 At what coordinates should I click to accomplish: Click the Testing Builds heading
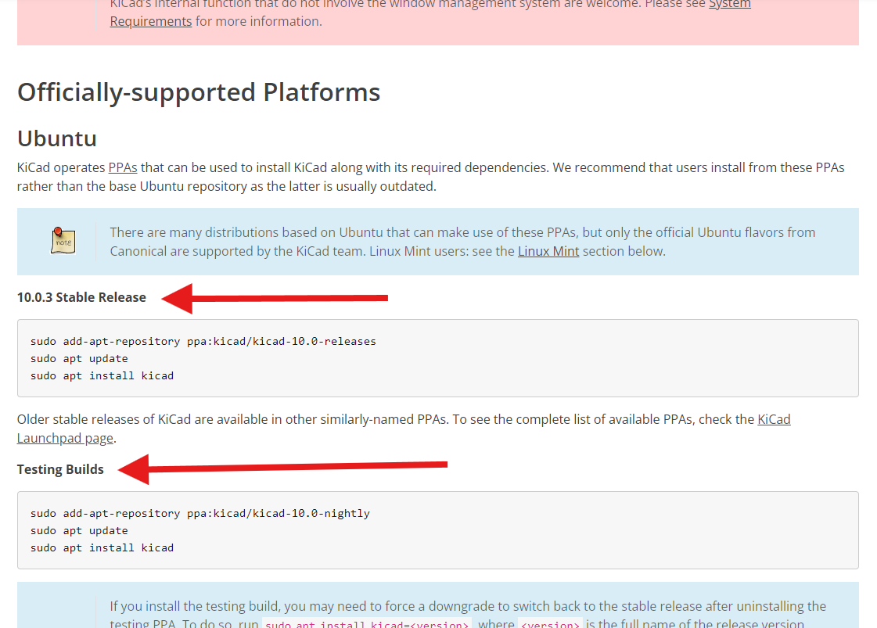tap(60, 469)
